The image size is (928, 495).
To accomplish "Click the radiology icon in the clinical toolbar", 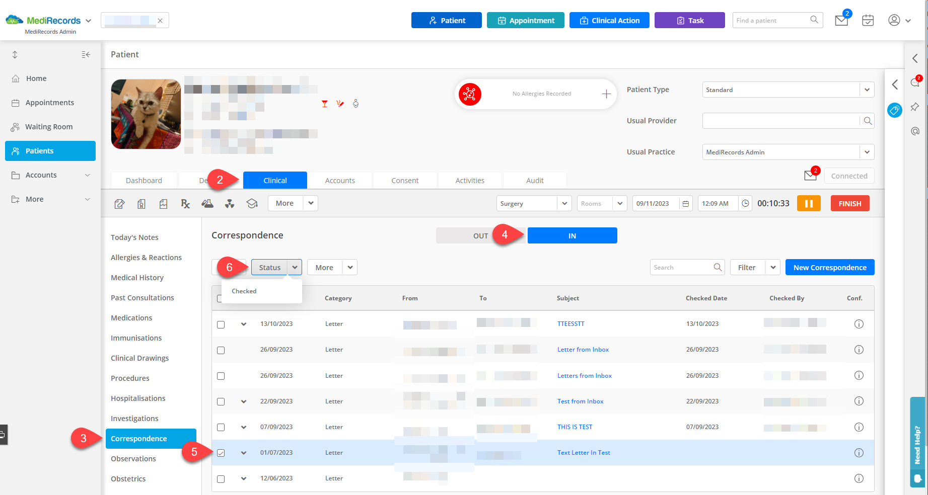I will 230,203.
